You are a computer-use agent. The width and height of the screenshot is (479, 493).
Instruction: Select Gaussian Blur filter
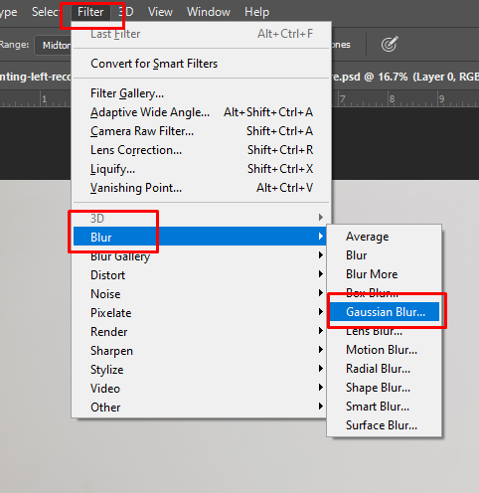pos(385,312)
